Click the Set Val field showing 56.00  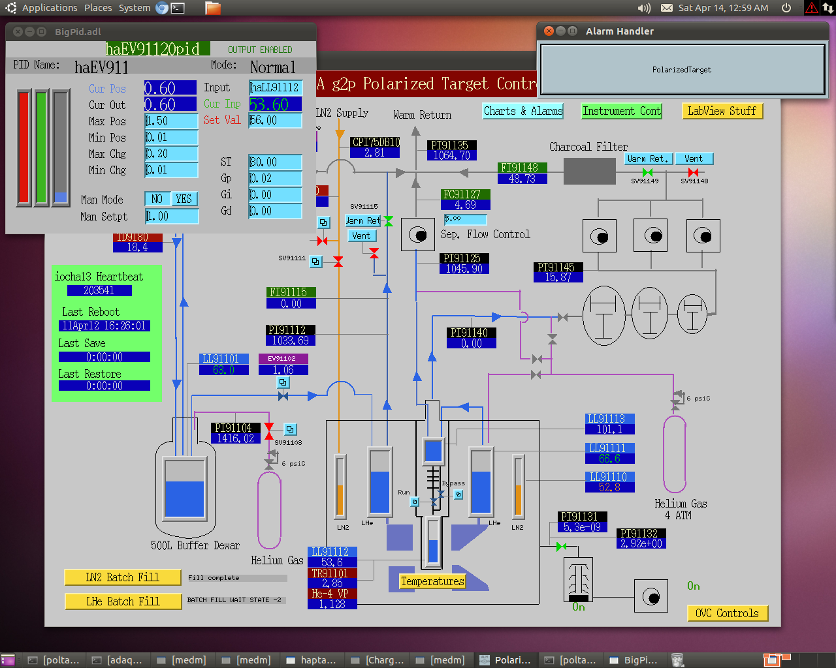276,120
